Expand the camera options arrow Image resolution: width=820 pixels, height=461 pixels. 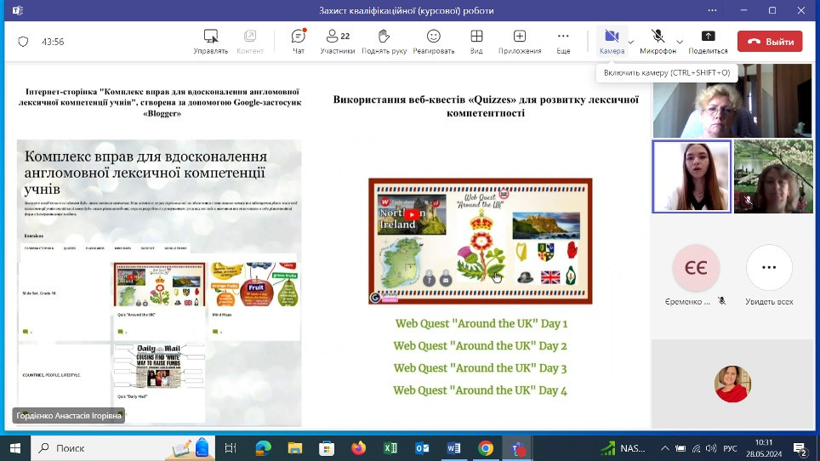(x=630, y=42)
